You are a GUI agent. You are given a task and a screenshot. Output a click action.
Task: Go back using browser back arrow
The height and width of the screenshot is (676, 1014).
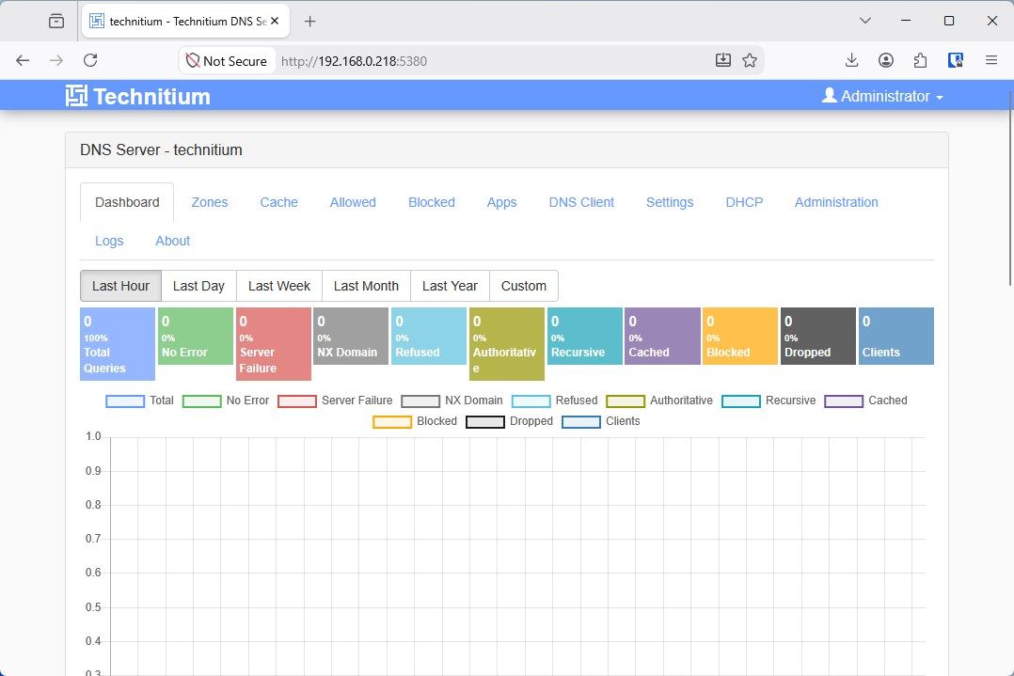point(23,61)
